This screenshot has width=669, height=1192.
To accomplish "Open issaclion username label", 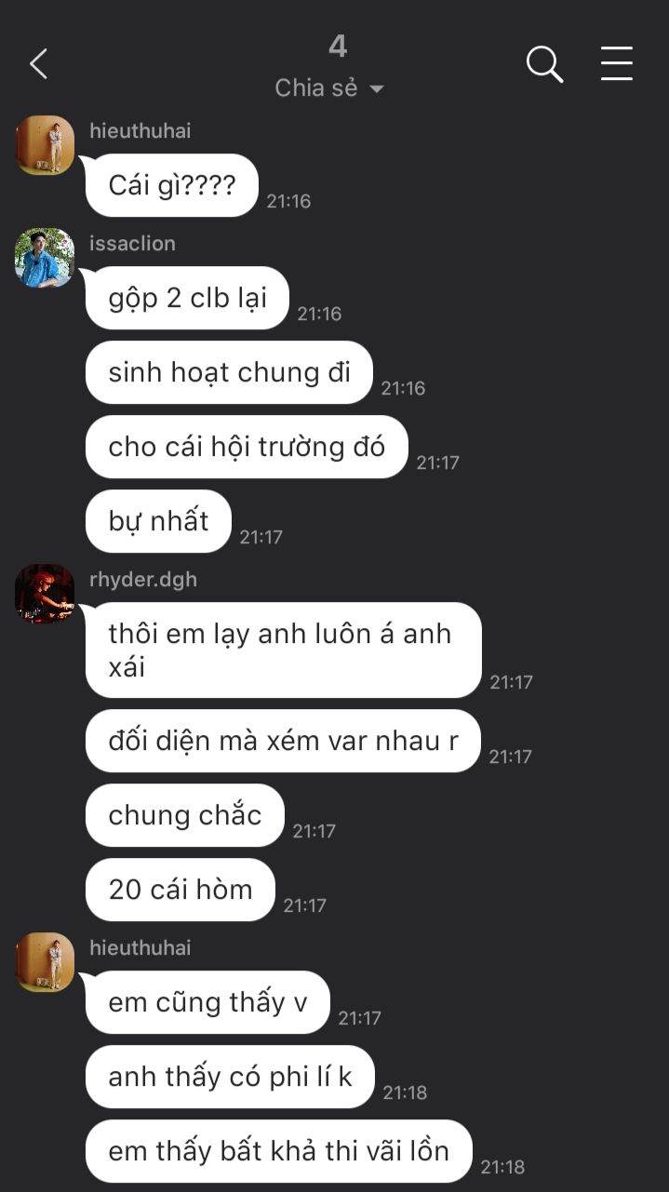I will click(x=132, y=244).
